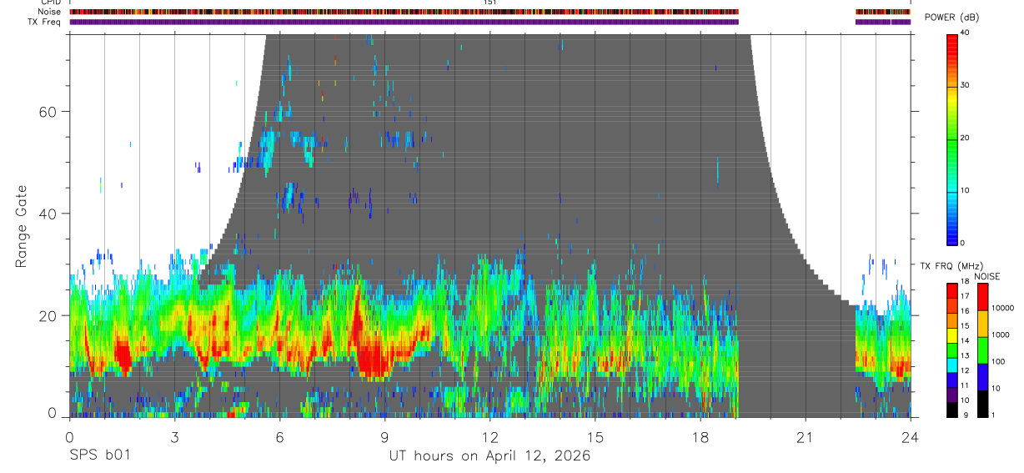Click the 18 value on TX FRQ scale

(965, 282)
